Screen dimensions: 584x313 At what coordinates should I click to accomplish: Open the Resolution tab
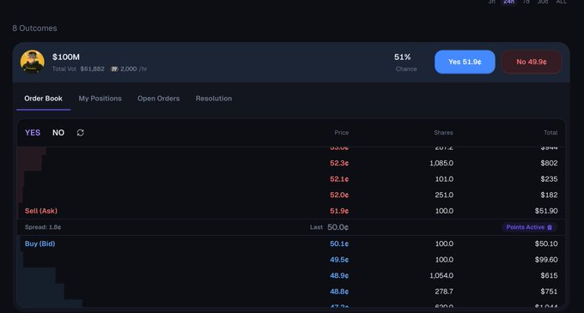pos(214,99)
